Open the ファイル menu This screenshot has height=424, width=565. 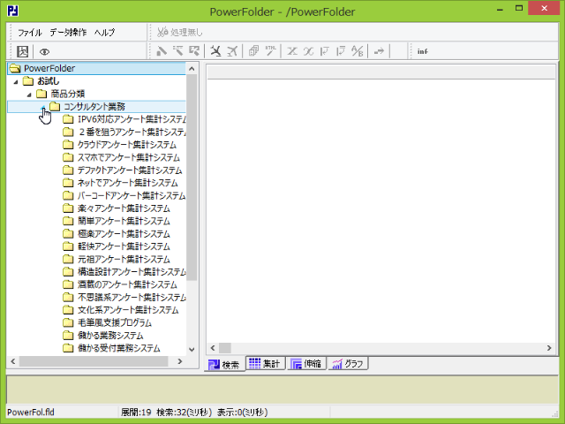[x=30, y=33]
